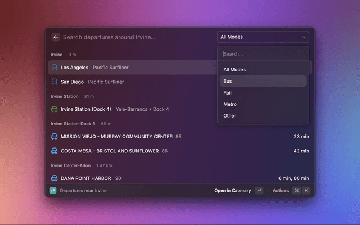The height and width of the screenshot is (225, 360).
Task: Click the Catenary app icon in footer
Action: (x=53, y=191)
